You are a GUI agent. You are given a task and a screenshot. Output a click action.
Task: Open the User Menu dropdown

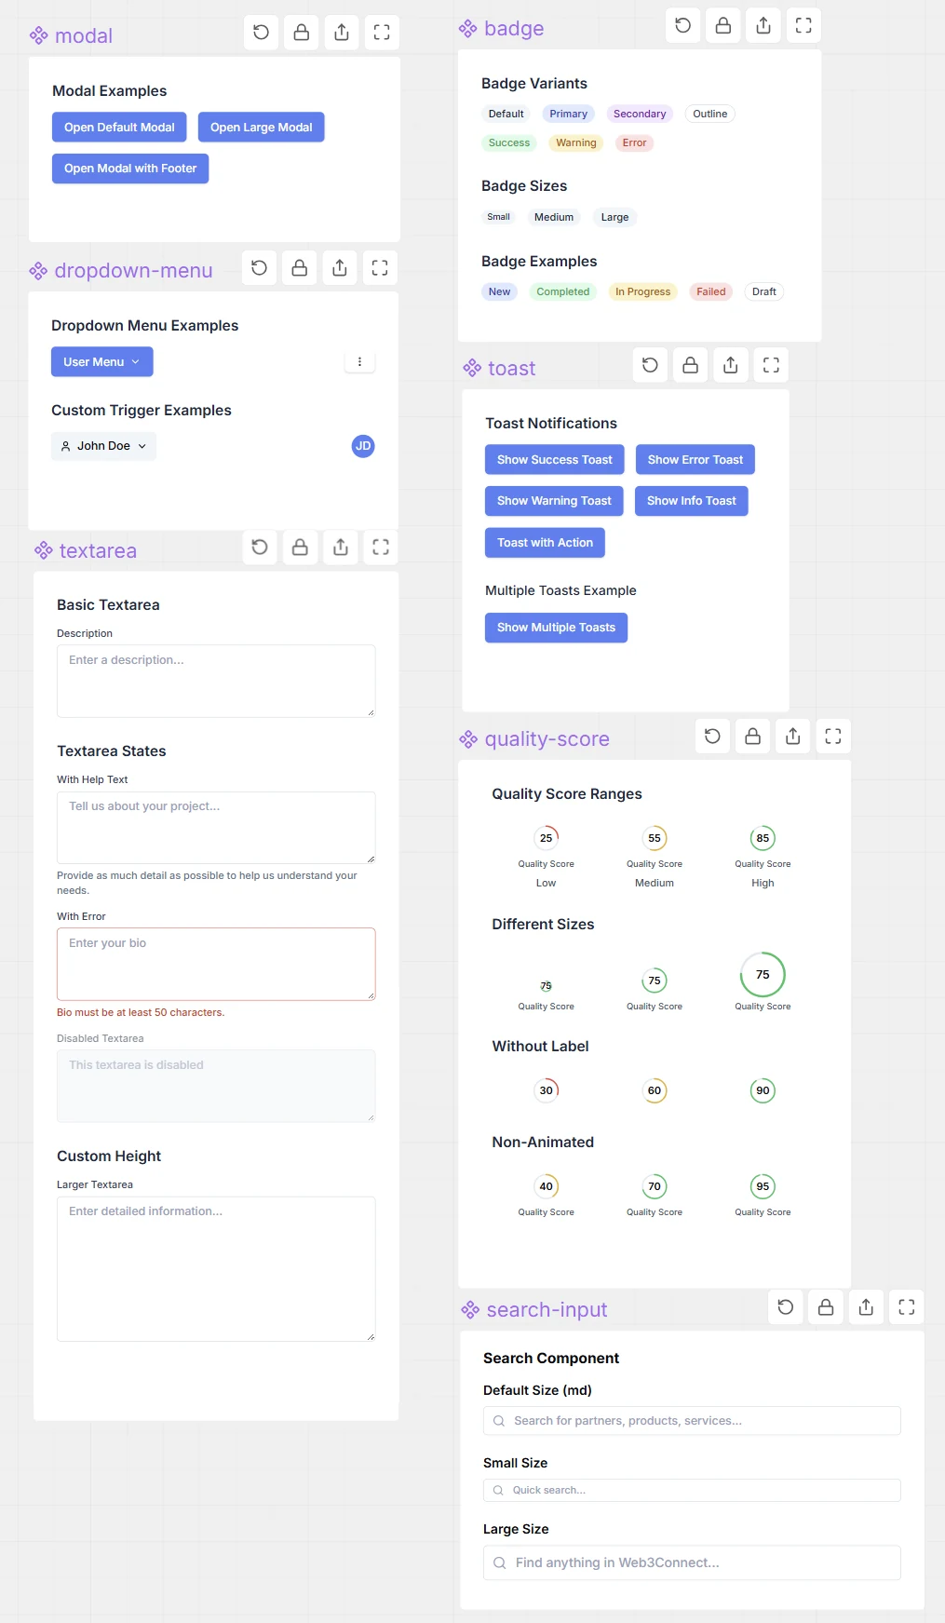pos(102,362)
